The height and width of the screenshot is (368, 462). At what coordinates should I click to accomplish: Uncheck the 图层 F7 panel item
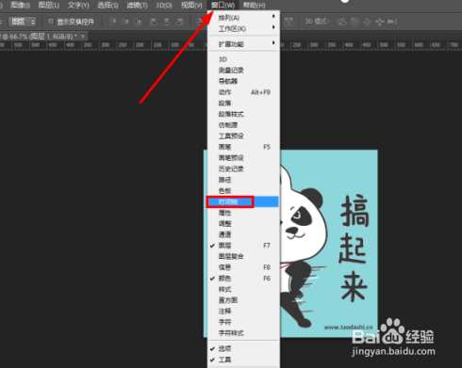pos(243,246)
